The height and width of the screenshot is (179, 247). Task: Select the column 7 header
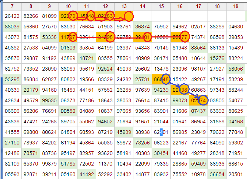pos(12,6)
